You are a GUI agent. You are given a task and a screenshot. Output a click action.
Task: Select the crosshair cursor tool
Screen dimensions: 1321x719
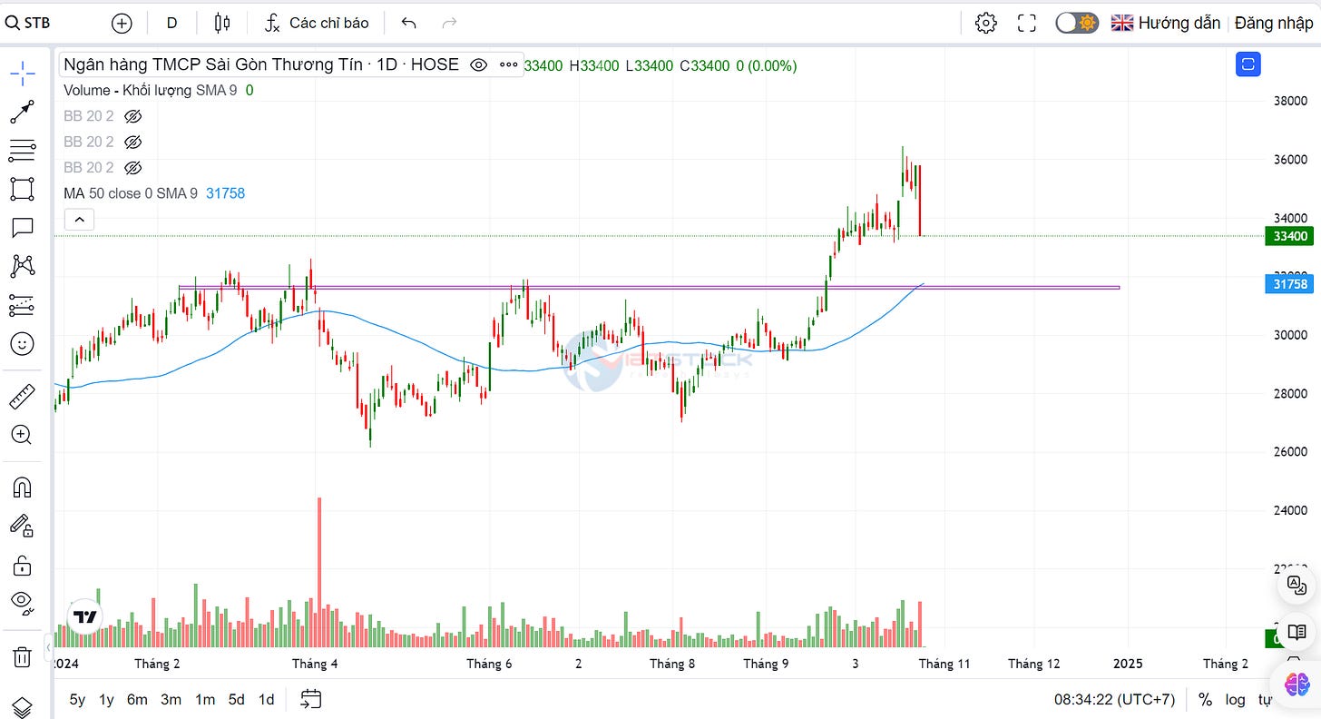[23, 73]
